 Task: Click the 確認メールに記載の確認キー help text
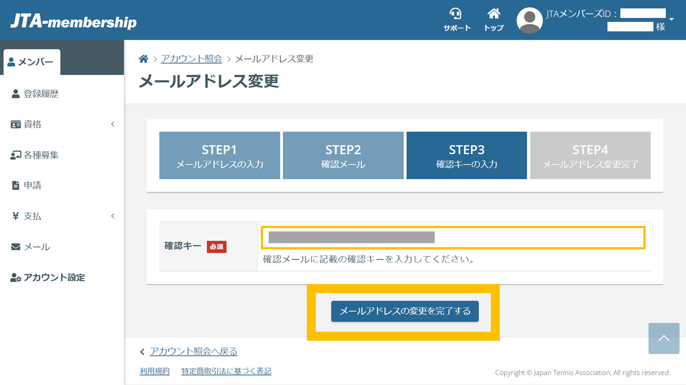369,259
